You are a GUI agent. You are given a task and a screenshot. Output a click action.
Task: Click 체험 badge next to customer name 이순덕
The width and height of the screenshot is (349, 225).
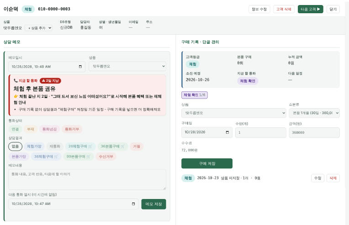[x=28, y=9]
